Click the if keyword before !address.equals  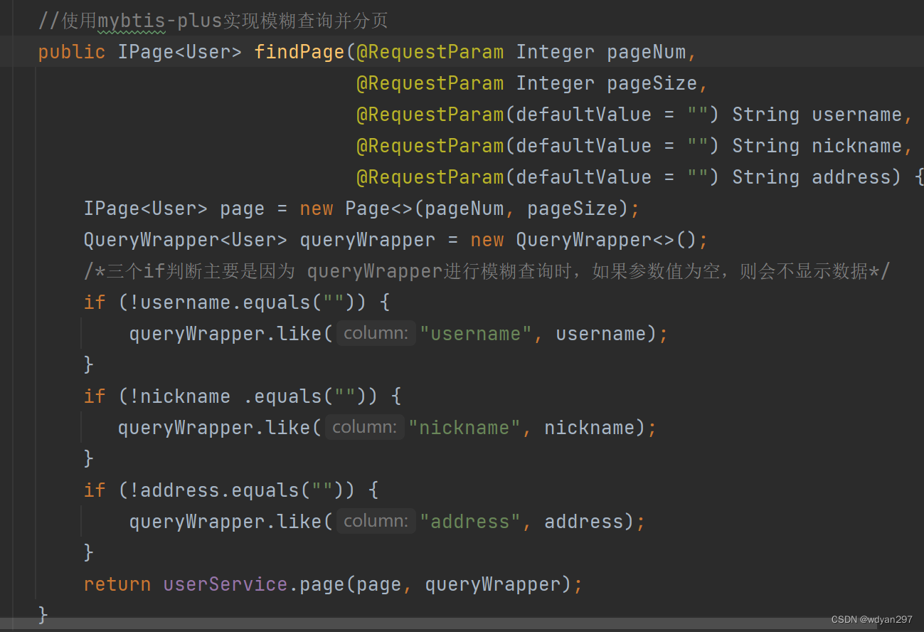(95, 490)
